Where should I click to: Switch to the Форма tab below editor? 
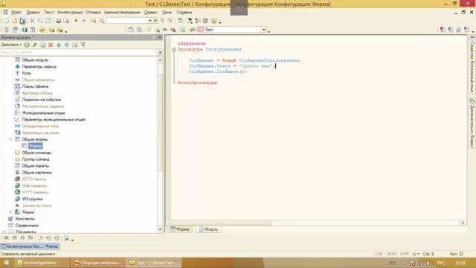pos(180,229)
